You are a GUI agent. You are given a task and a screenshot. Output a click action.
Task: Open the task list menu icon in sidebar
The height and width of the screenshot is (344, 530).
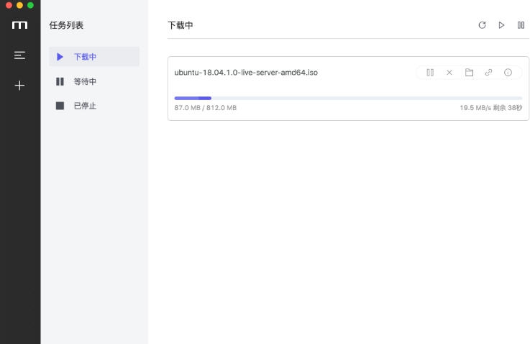click(19, 55)
